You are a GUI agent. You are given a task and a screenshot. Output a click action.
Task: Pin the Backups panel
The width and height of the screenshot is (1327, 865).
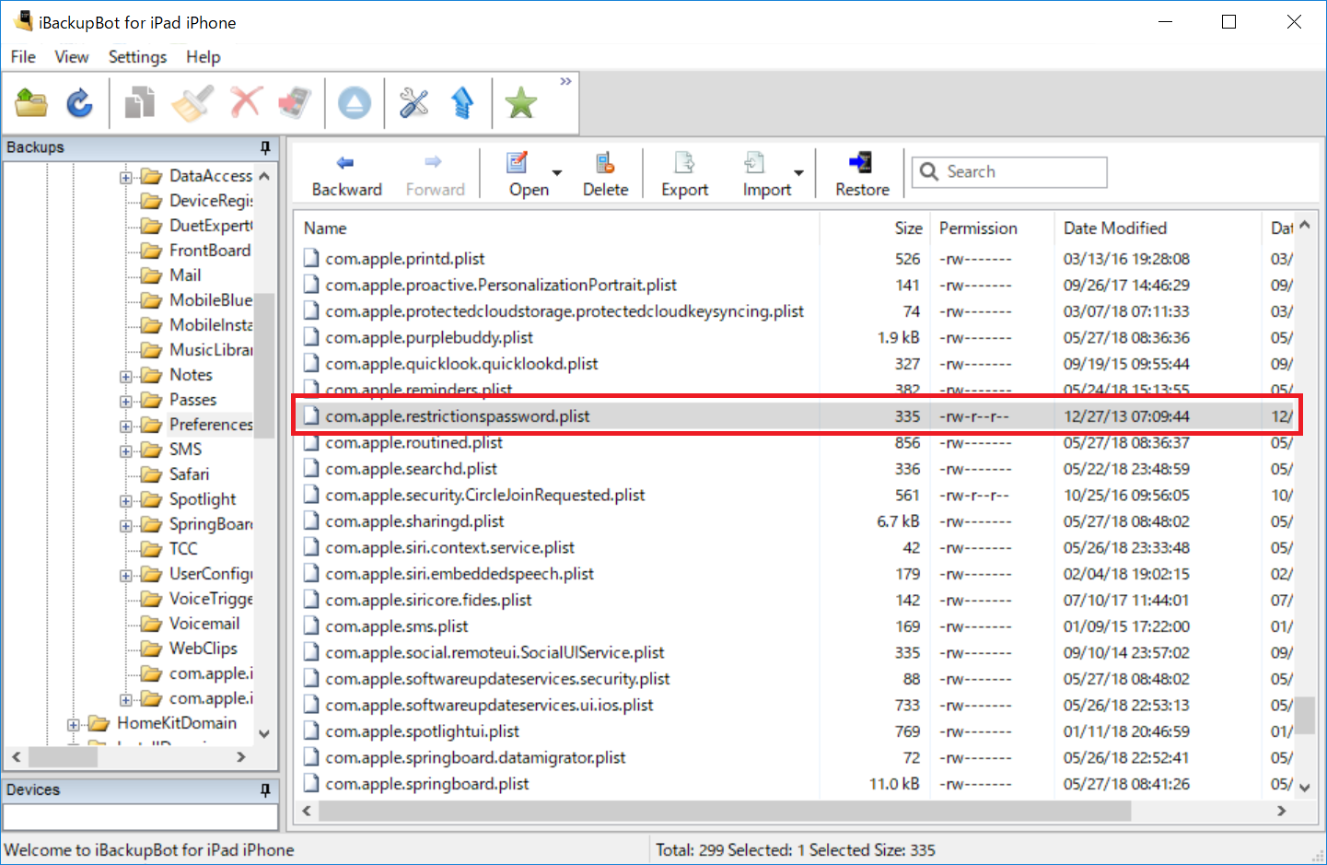(x=265, y=147)
